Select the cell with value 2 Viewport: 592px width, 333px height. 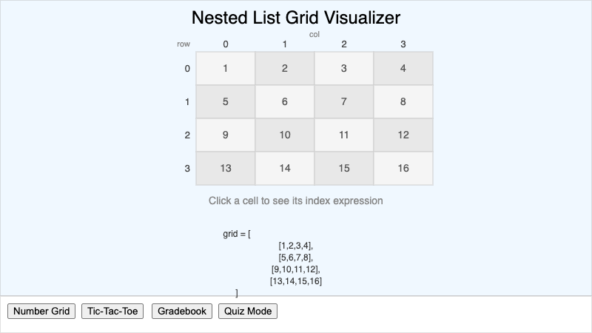click(285, 69)
